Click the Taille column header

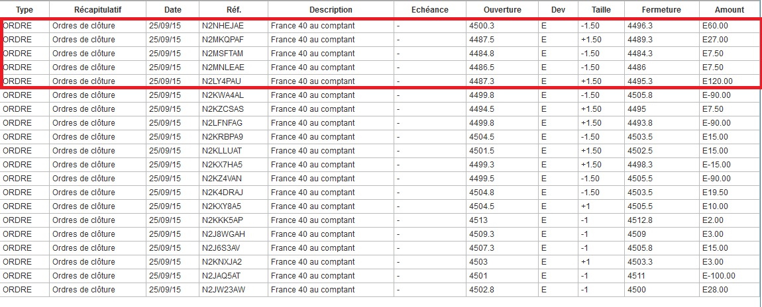600,10
